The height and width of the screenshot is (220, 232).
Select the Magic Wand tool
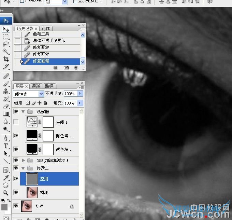[6, 51]
